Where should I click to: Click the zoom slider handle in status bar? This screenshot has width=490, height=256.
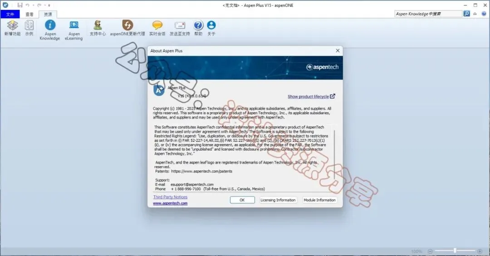click(x=455, y=251)
